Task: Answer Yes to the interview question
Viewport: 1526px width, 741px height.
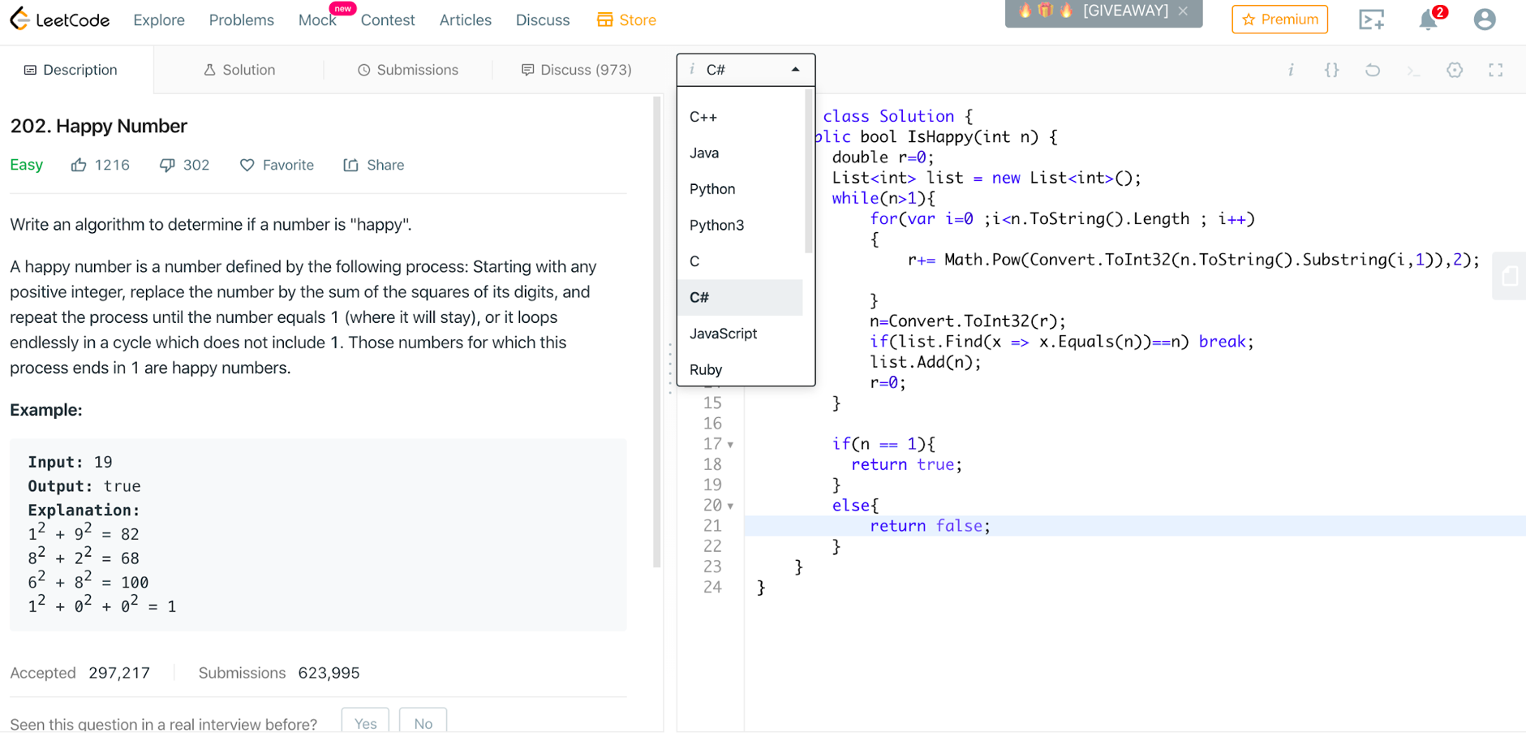Action: (x=364, y=723)
